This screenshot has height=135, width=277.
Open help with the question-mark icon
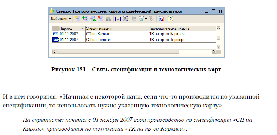pos(170,19)
